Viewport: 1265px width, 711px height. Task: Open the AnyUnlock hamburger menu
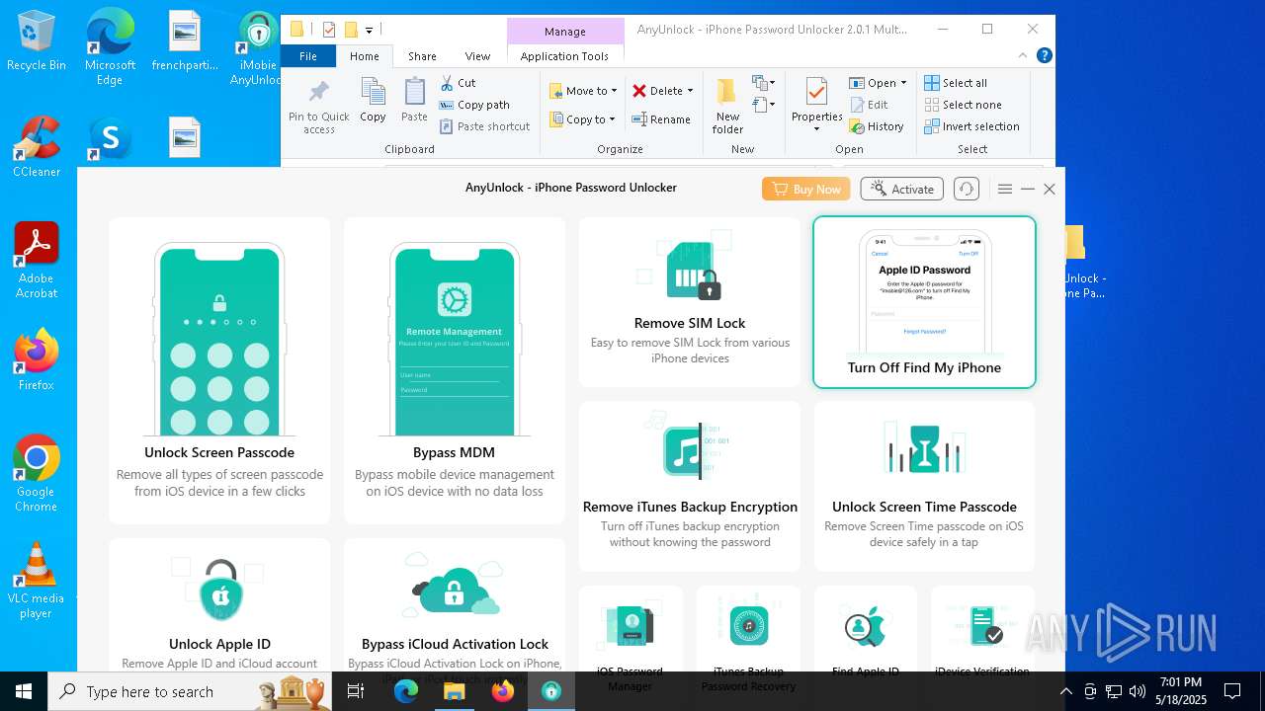pos(1005,189)
